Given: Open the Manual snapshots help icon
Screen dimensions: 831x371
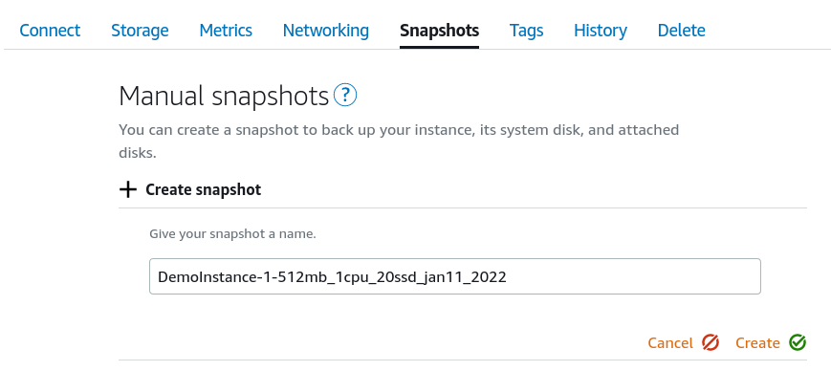Looking at the screenshot, I should coord(345,96).
